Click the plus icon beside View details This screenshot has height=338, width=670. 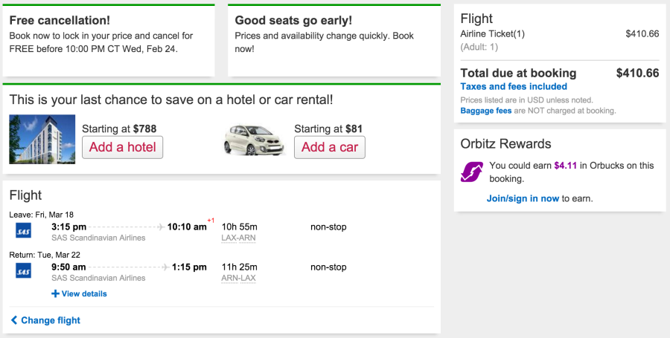(x=55, y=293)
